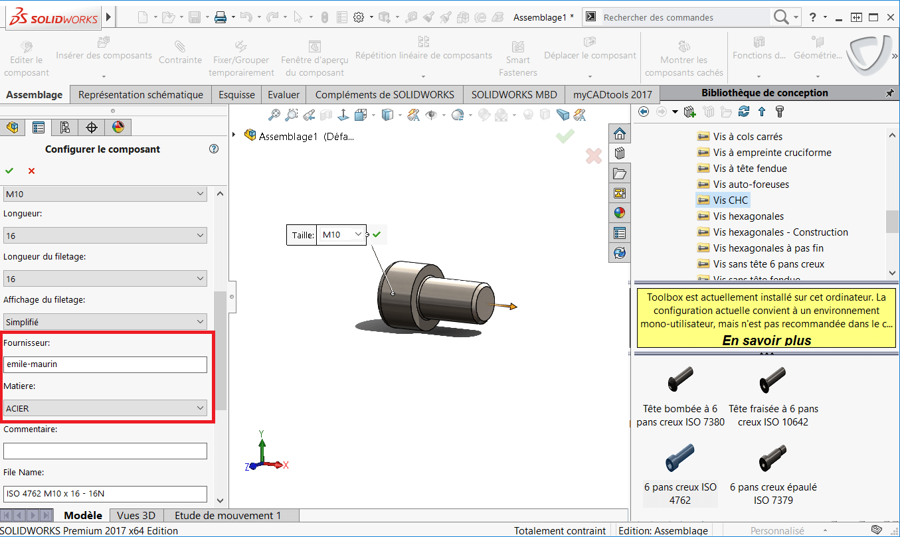Open Toolbox configuration bolt icon

(780, 112)
